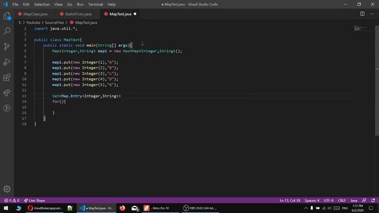Click the for(){ statement on line 14
This screenshot has height=213, width=379.
(x=59, y=101)
